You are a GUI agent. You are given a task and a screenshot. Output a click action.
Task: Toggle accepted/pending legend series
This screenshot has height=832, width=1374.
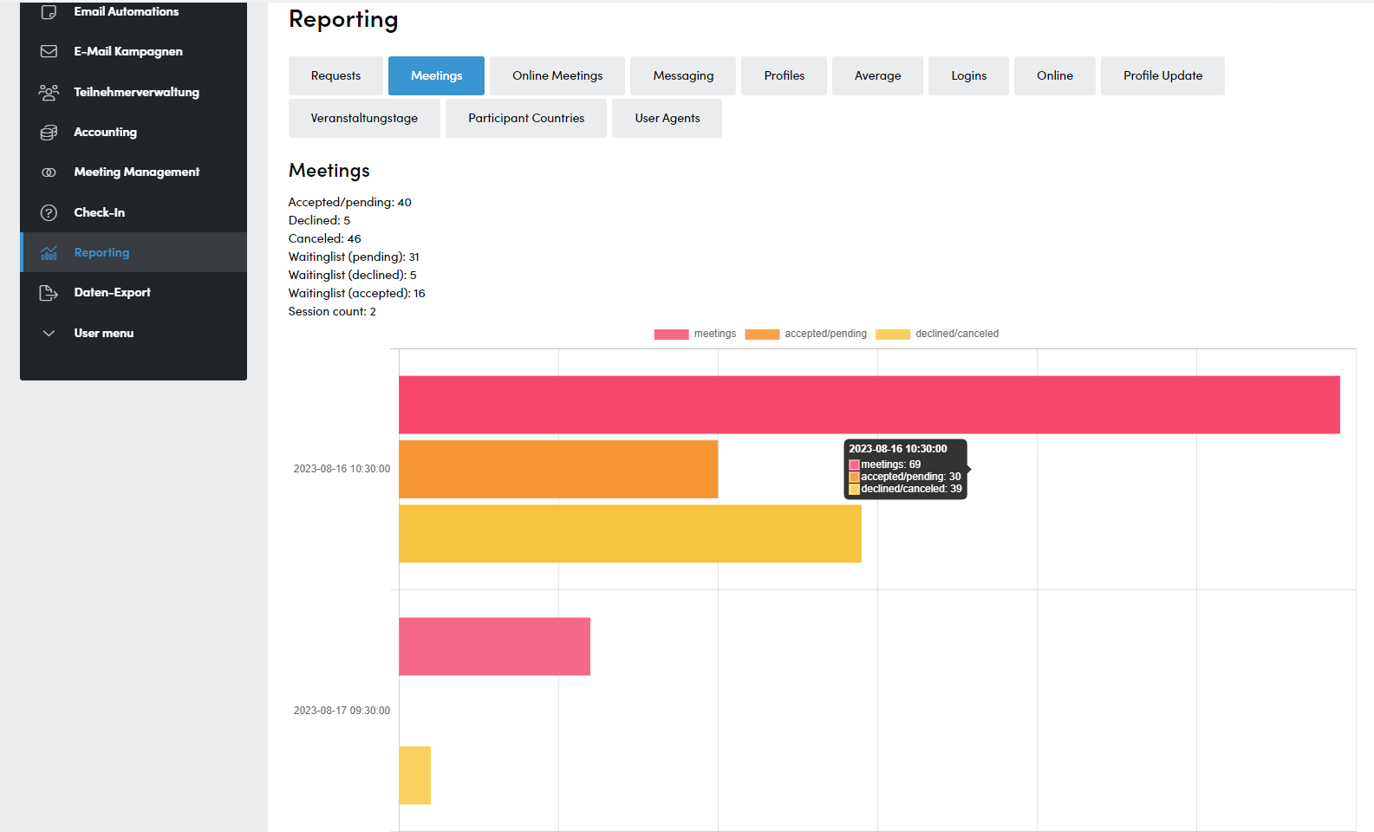805,334
